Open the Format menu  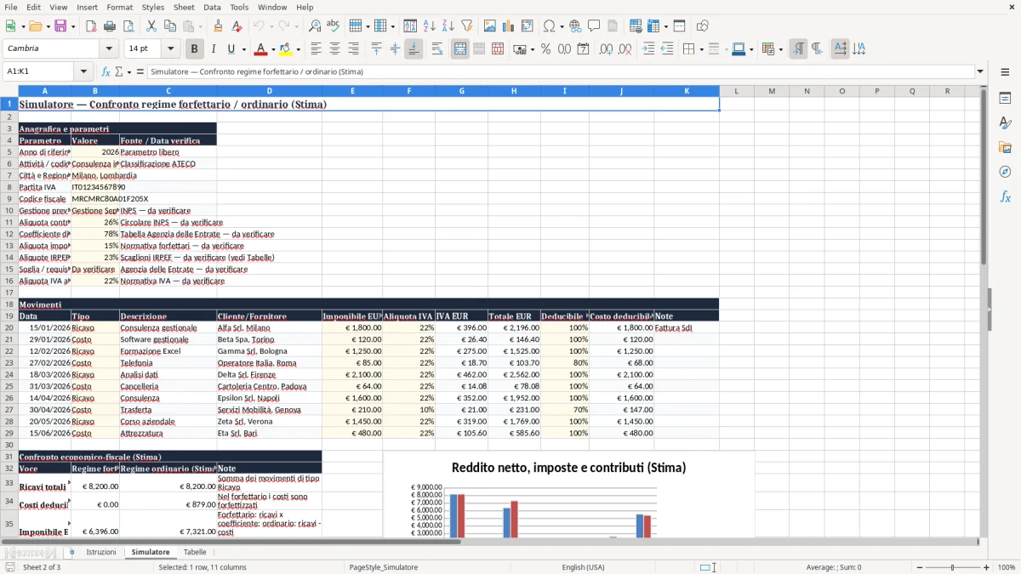[x=119, y=7]
